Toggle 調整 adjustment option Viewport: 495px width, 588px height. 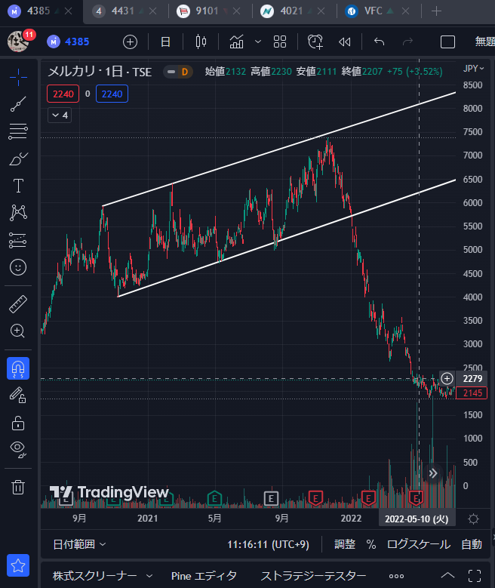point(345,544)
